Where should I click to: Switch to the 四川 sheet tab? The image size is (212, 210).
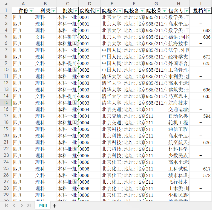tap(42, 206)
